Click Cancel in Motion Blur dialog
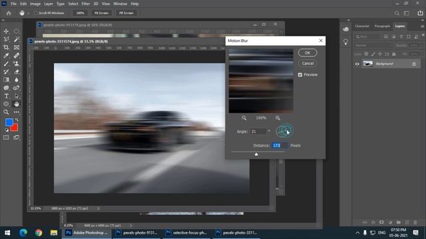Viewport: 426px width, 239px height. (308, 63)
